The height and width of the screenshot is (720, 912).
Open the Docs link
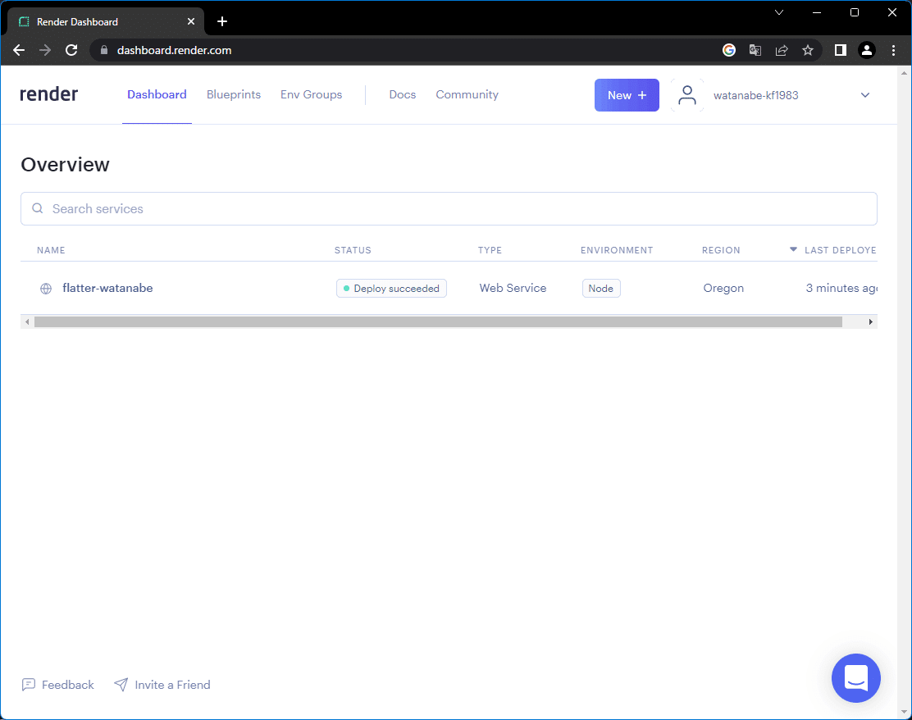pyautogui.click(x=403, y=94)
